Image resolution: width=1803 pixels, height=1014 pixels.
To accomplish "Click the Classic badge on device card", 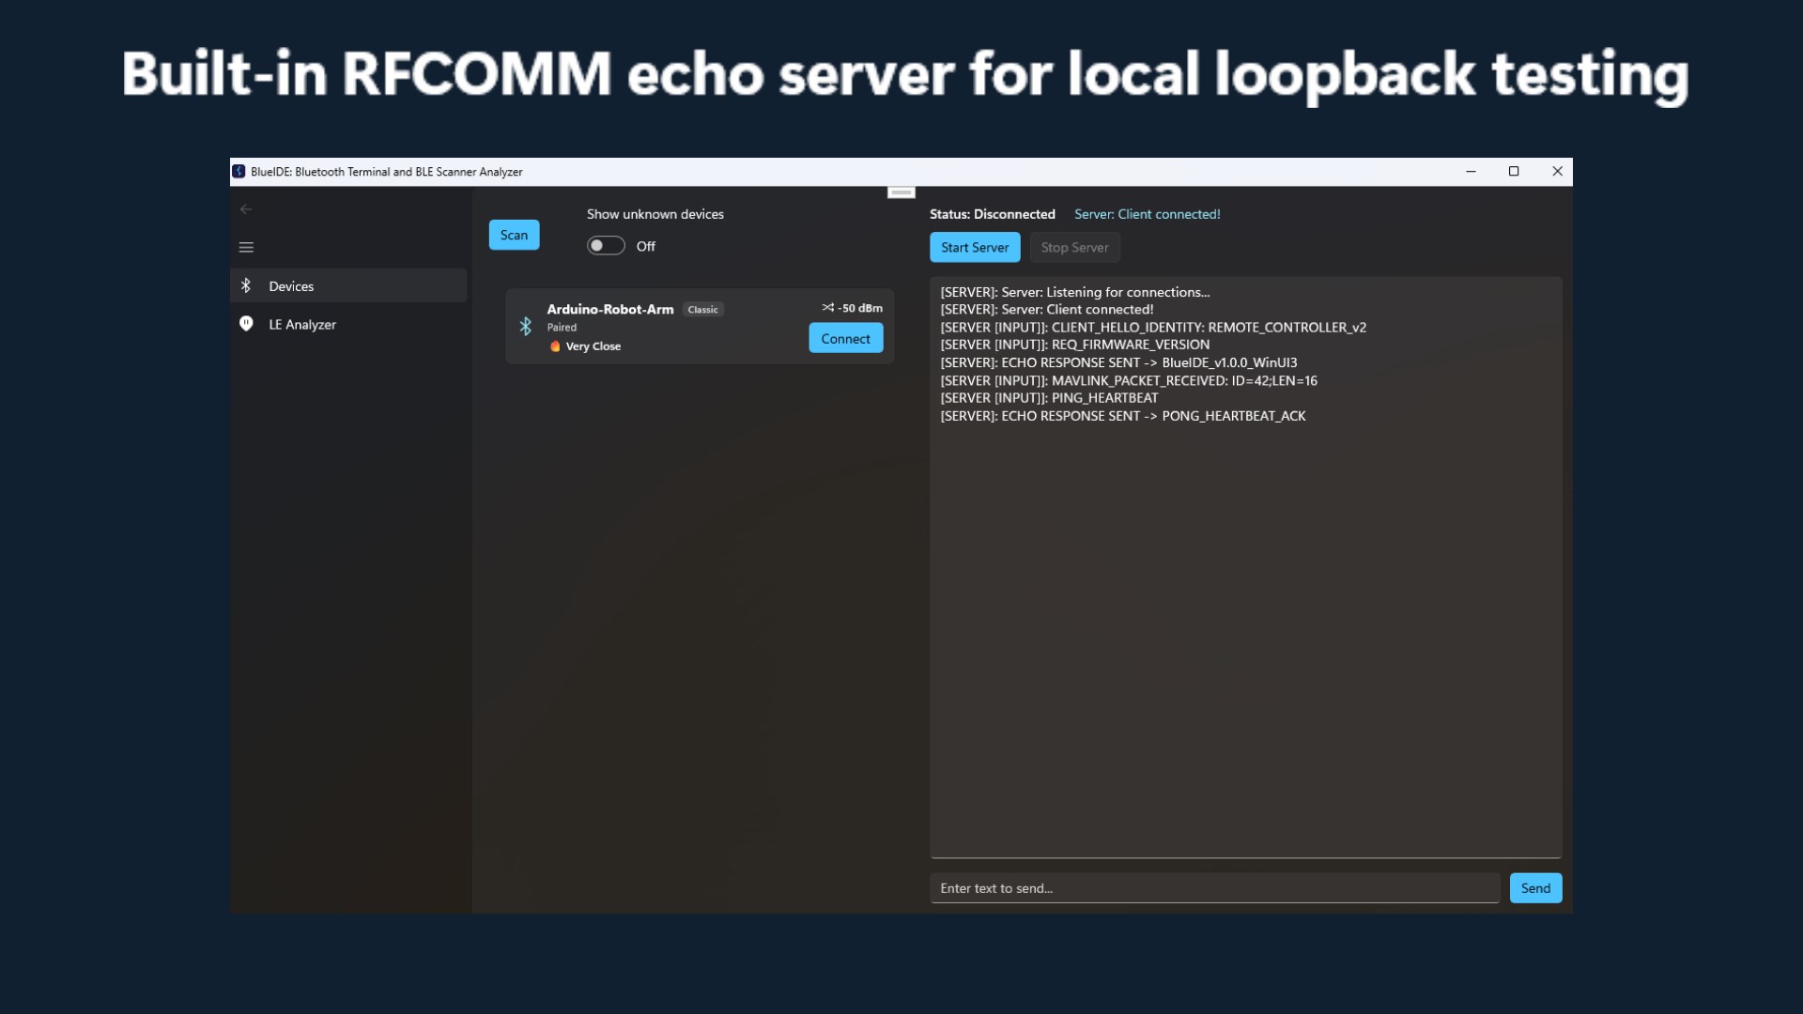I will point(702,310).
